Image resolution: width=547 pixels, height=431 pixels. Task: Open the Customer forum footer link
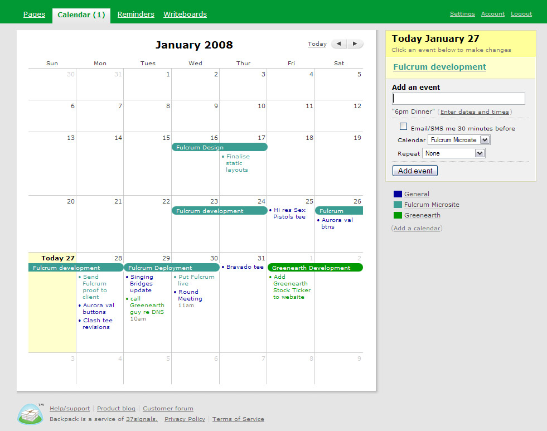168,408
